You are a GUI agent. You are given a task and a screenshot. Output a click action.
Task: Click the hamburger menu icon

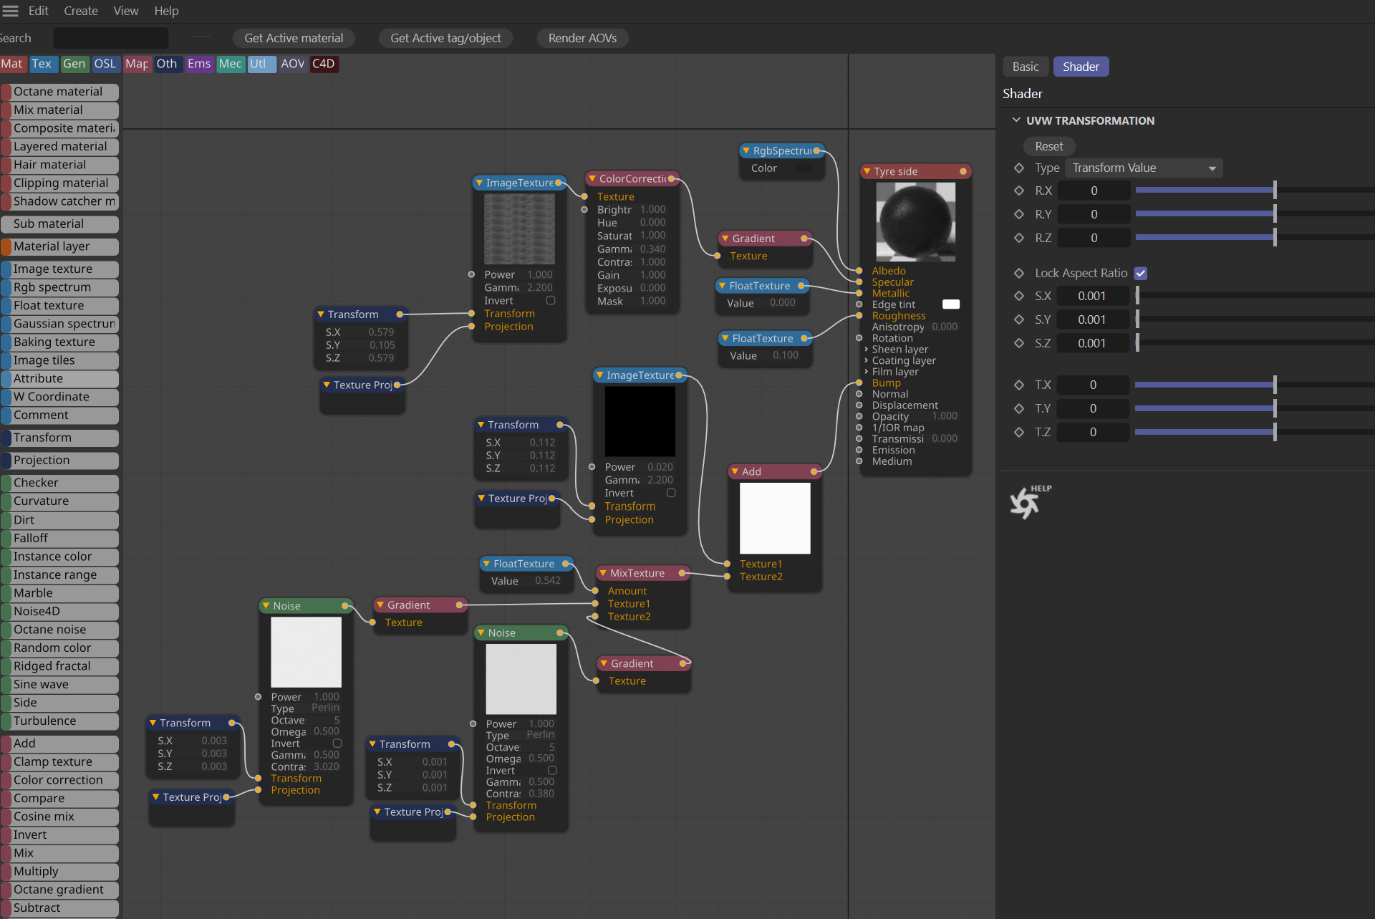pos(10,11)
